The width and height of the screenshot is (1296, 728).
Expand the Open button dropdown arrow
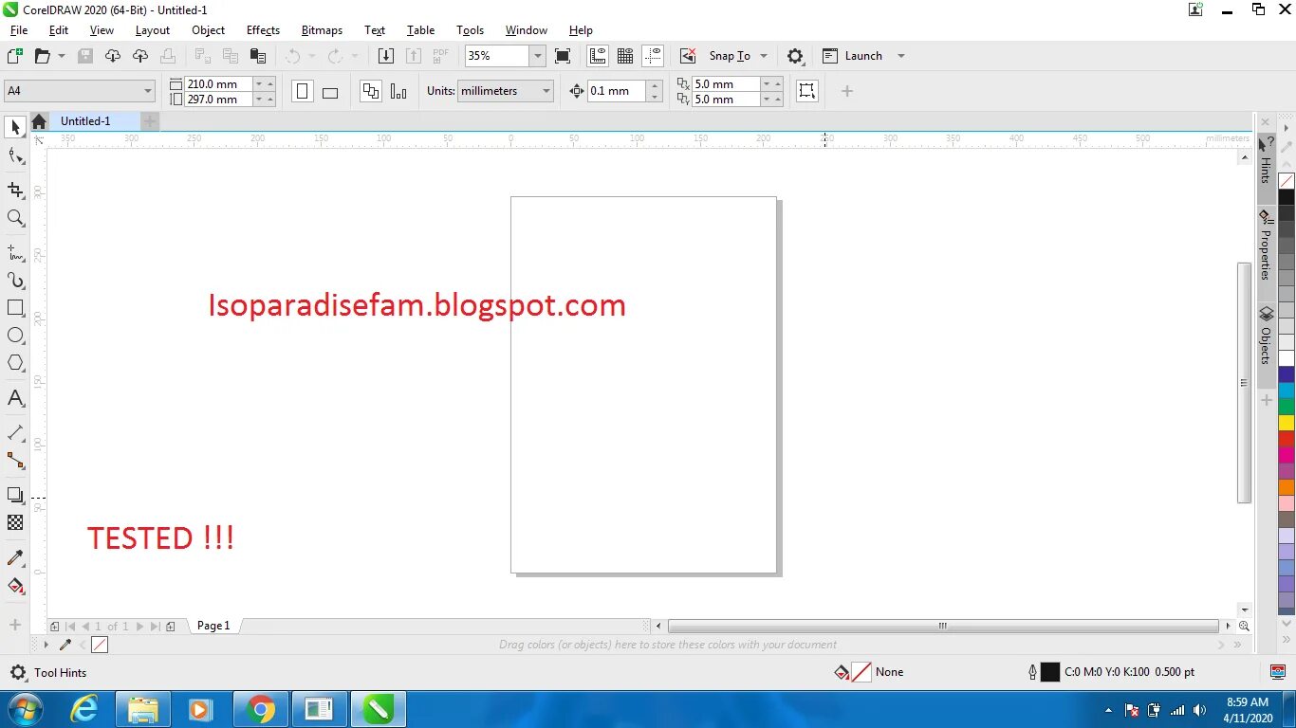point(62,56)
